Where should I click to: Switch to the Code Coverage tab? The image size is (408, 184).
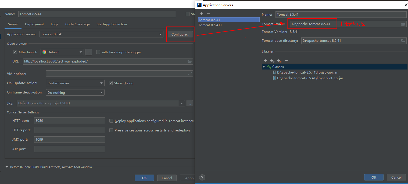tap(77, 24)
